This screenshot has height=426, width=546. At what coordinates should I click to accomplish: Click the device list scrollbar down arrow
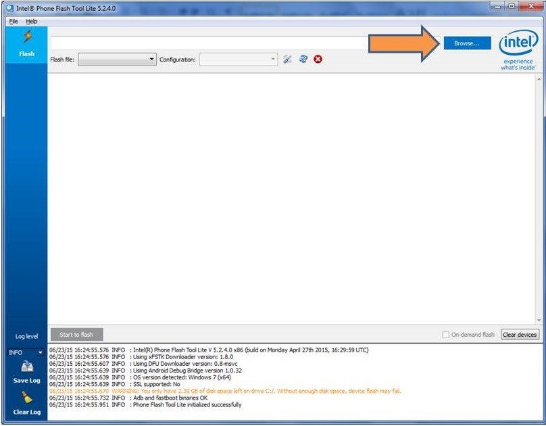[x=539, y=320]
